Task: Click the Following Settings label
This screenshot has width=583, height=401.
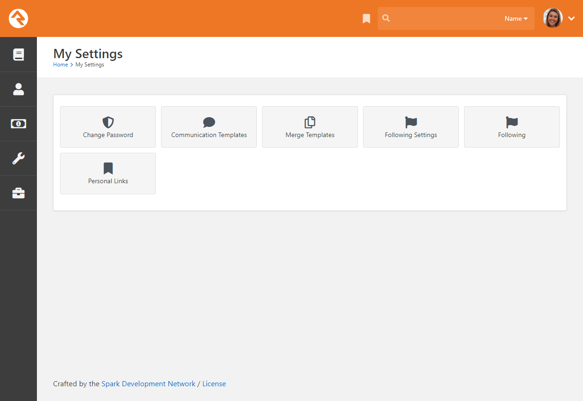Action: (x=411, y=135)
